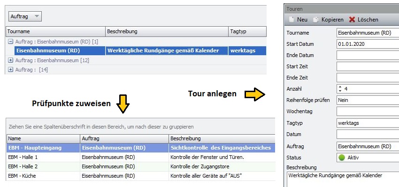This screenshot has height=187, width=399.
Task: Select the EBM - Küche checkpoint row
Action: click(141, 176)
